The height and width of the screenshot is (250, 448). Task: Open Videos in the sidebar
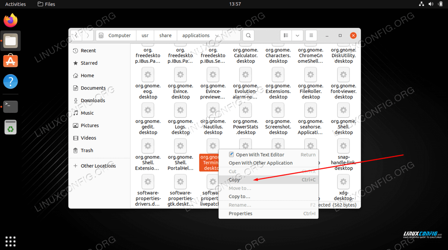[x=100, y=138]
